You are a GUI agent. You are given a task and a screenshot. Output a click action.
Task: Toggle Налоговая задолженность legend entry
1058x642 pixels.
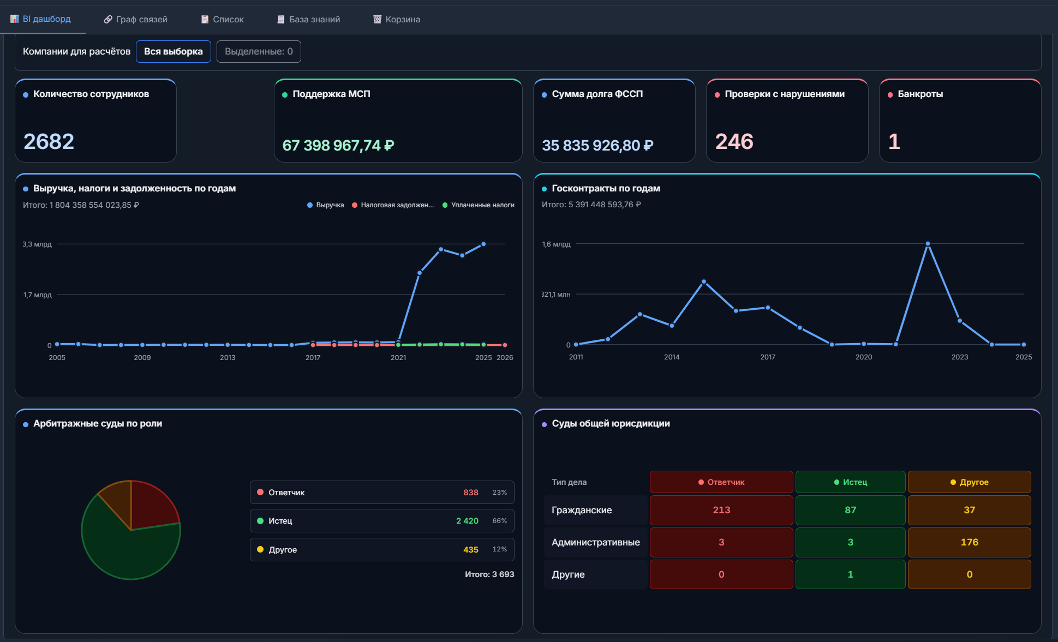(393, 205)
